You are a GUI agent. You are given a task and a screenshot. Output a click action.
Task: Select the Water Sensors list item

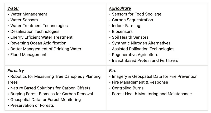(x=24, y=20)
